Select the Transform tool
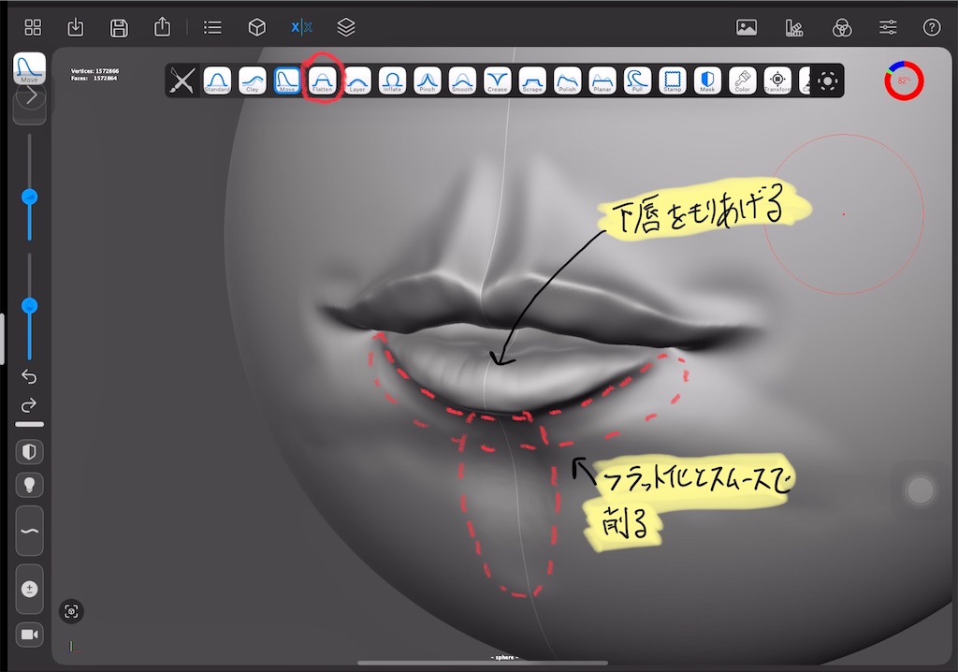958x672 pixels. click(777, 80)
